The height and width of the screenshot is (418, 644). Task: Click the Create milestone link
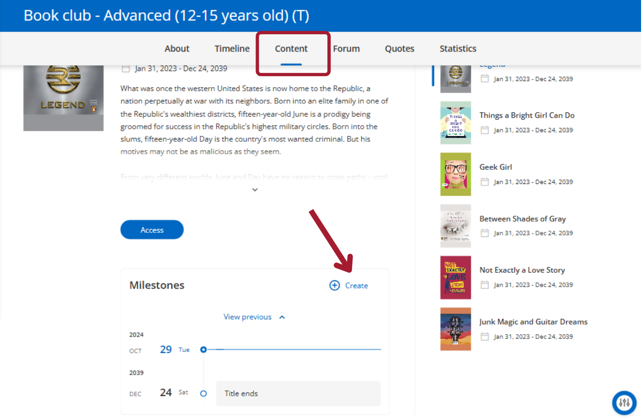click(x=356, y=285)
